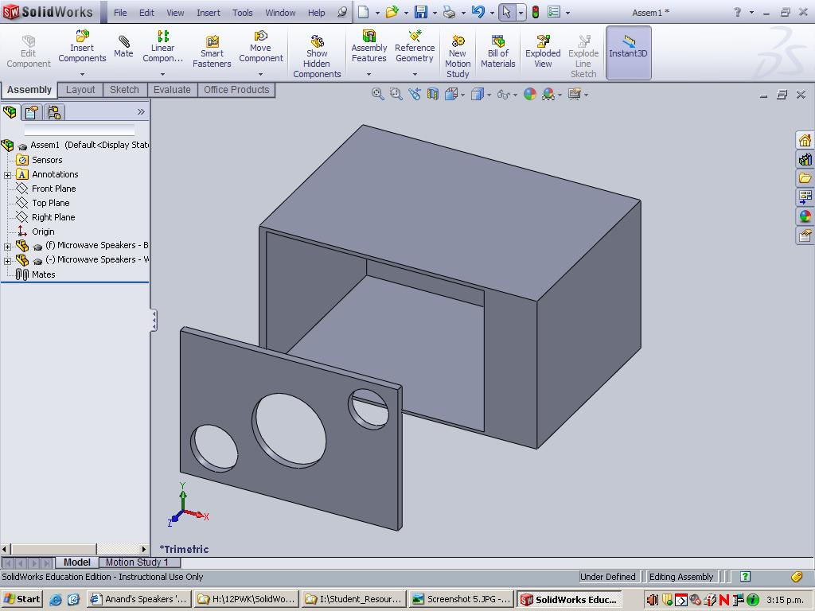This screenshot has width=815, height=611.
Task: Open the Tools menu
Action: click(x=242, y=12)
